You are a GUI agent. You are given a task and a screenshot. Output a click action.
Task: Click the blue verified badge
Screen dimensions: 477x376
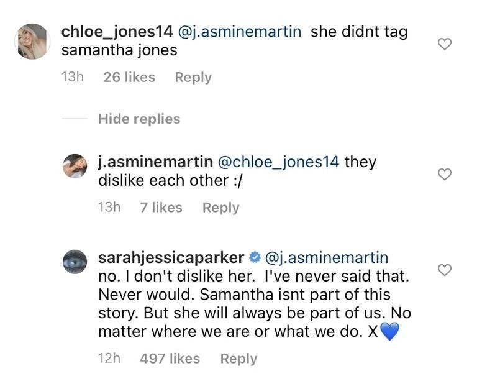(x=254, y=257)
